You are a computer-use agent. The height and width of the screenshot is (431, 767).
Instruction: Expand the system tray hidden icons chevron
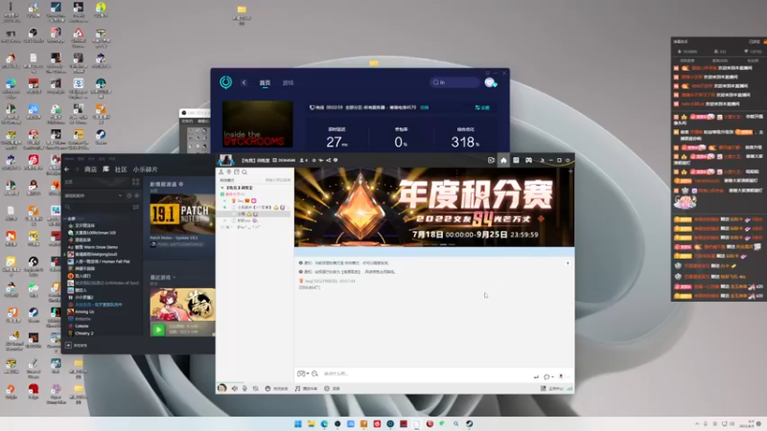pos(697,423)
